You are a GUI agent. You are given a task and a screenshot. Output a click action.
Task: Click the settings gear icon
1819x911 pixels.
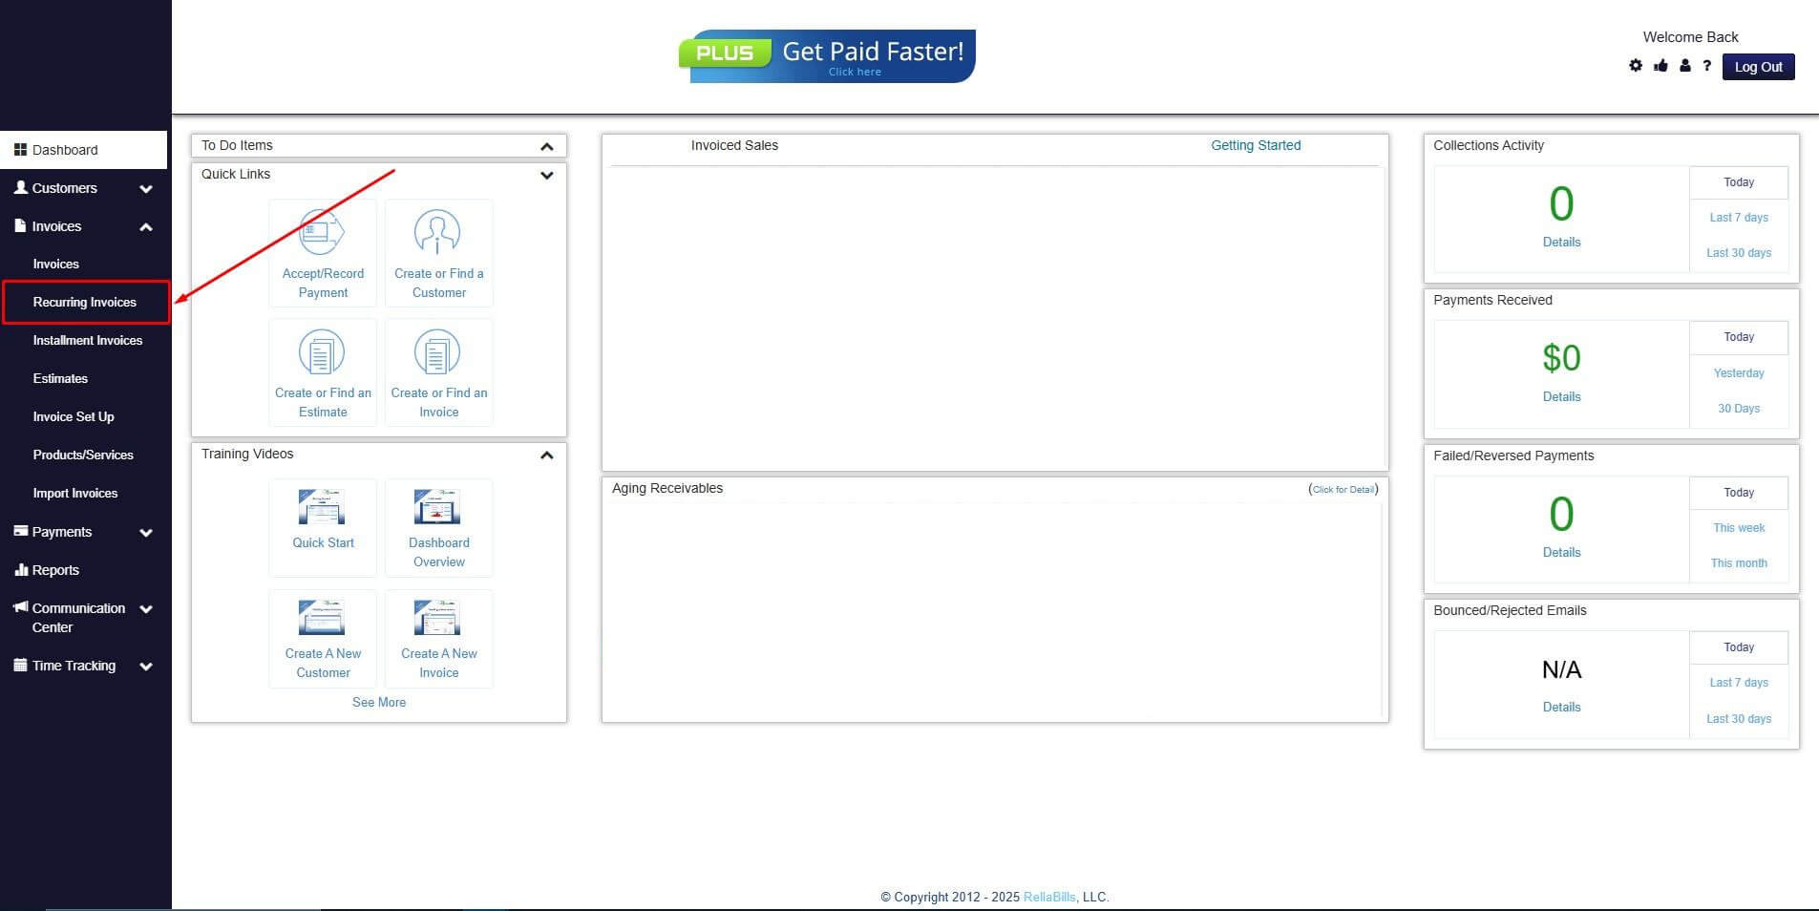[1636, 66]
